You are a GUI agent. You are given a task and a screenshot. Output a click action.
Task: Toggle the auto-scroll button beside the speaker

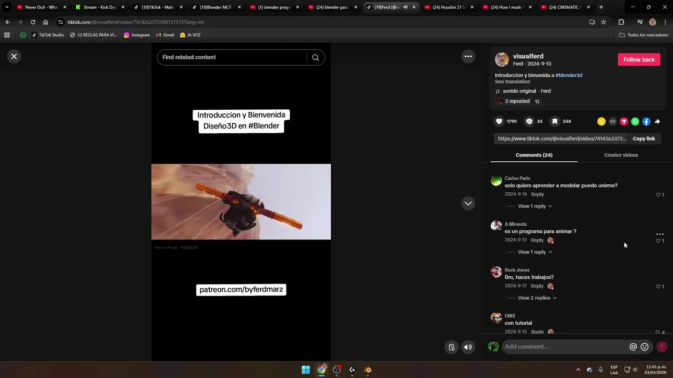coord(452,347)
